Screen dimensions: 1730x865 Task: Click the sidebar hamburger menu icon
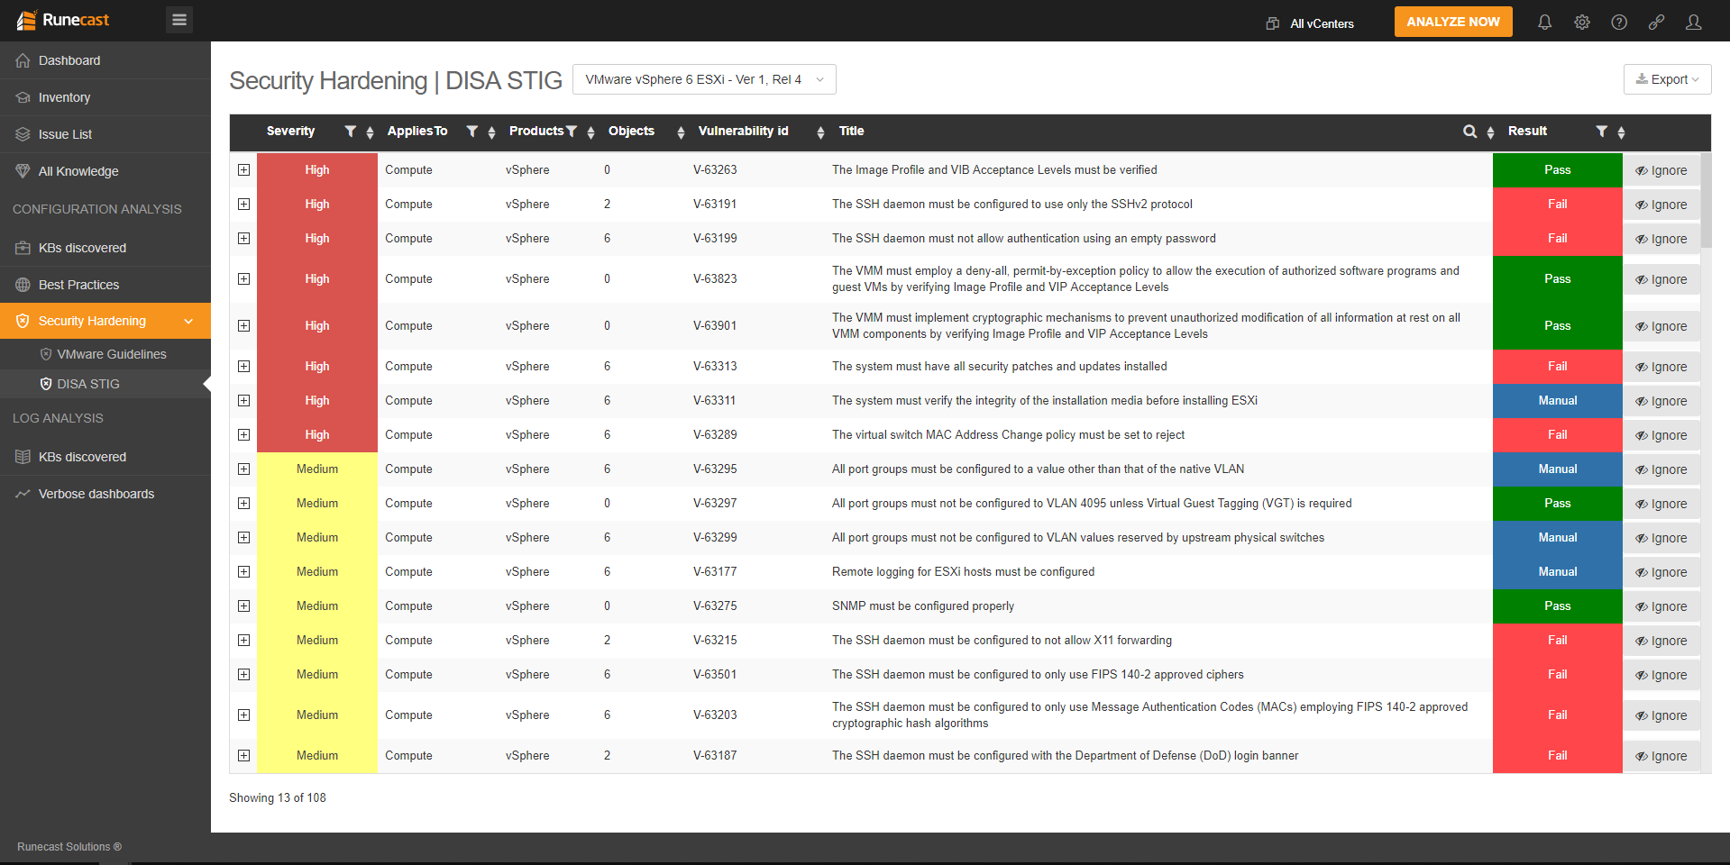[178, 19]
